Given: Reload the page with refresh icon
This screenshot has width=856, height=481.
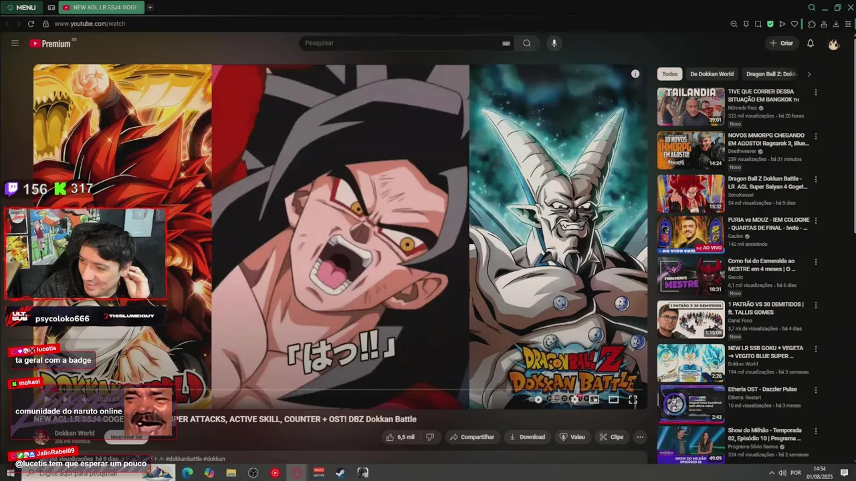Looking at the screenshot, I should (x=31, y=23).
